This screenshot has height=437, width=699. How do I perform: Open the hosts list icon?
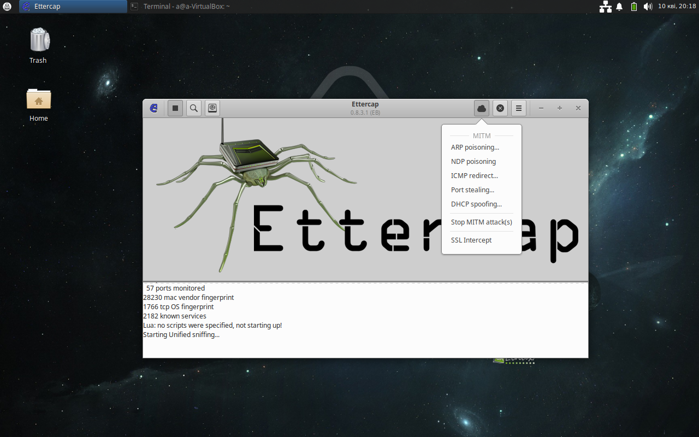pos(212,108)
